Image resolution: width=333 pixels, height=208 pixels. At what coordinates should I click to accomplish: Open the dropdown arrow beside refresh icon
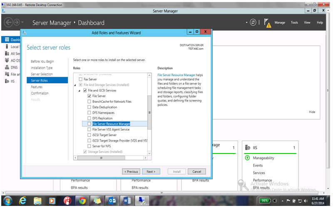(246, 22)
